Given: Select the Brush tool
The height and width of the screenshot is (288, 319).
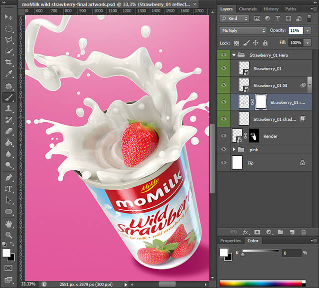Looking at the screenshot, I should point(8,97).
